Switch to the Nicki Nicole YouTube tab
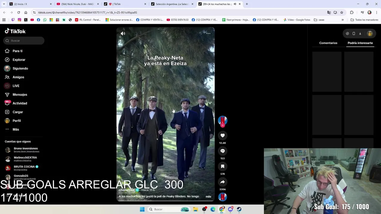Image resolution: width=381 pixels, height=214 pixels. point(77,4)
